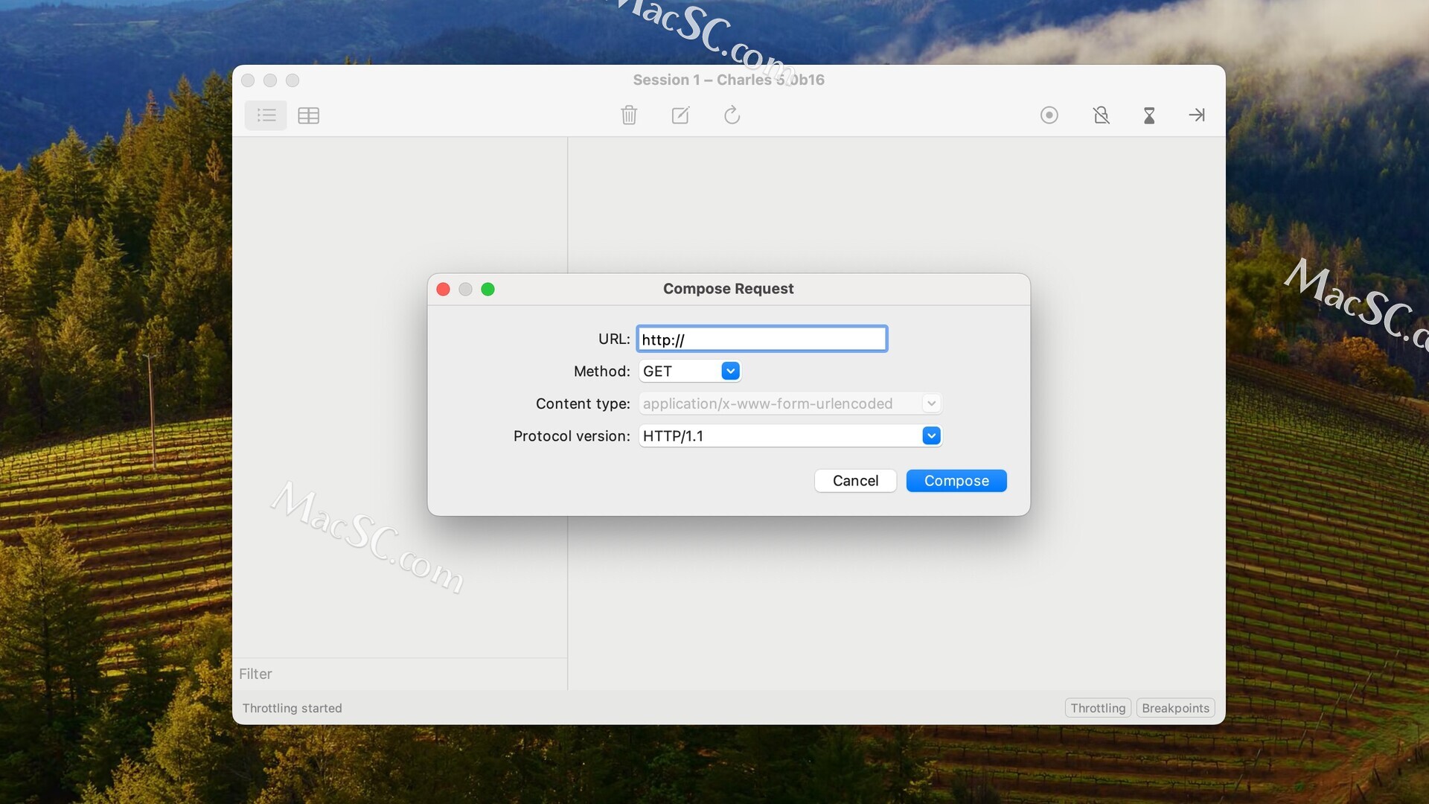
Task: Switch to the structure list view icon
Action: click(x=266, y=115)
